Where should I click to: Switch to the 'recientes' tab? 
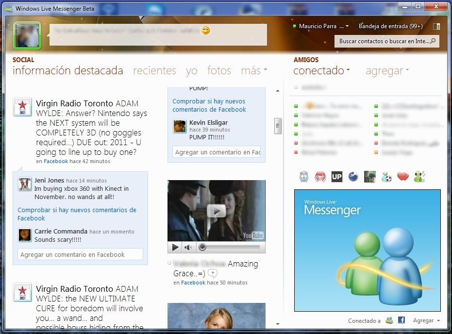pos(154,71)
